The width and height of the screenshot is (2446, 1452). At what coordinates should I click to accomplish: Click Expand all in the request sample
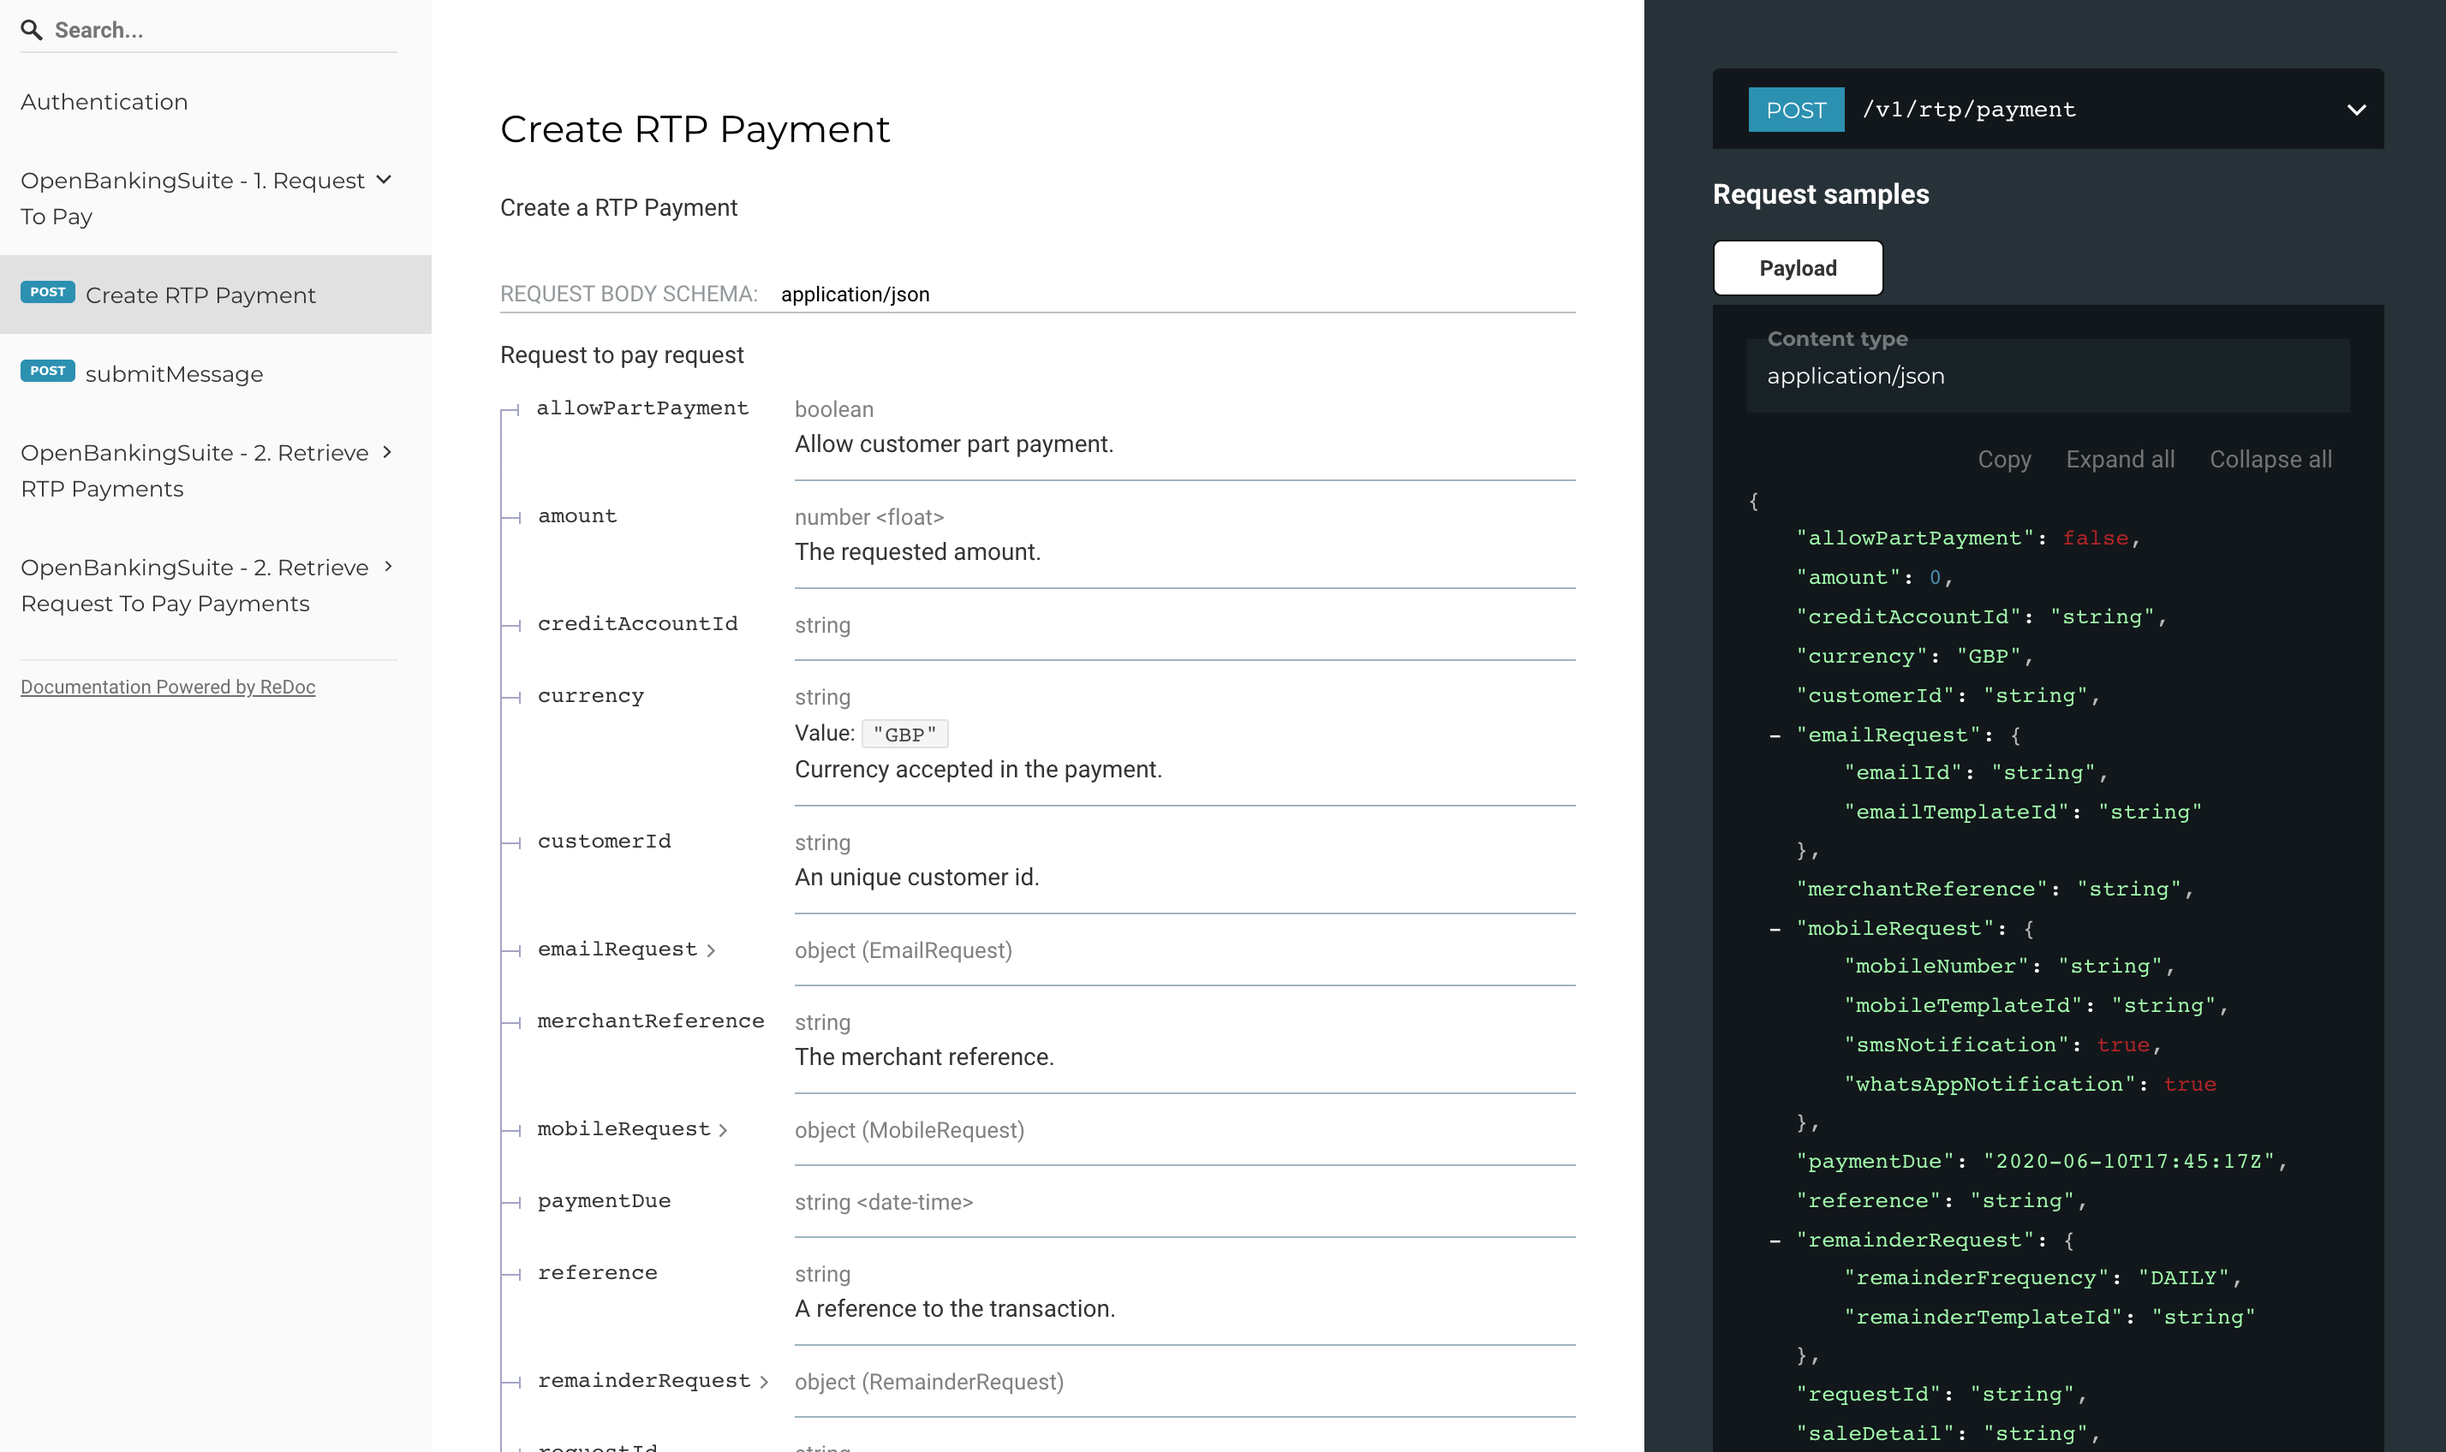(2120, 459)
